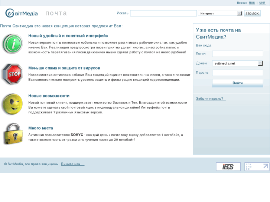Open the IBCS logo banner
Viewport: 270px width, 202px height.
point(228,166)
